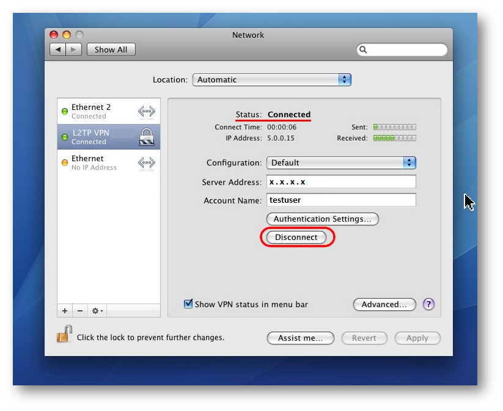Open the Location dropdown set to Automatic
This screenshot has height=411, width=503.
click(271, 79)
